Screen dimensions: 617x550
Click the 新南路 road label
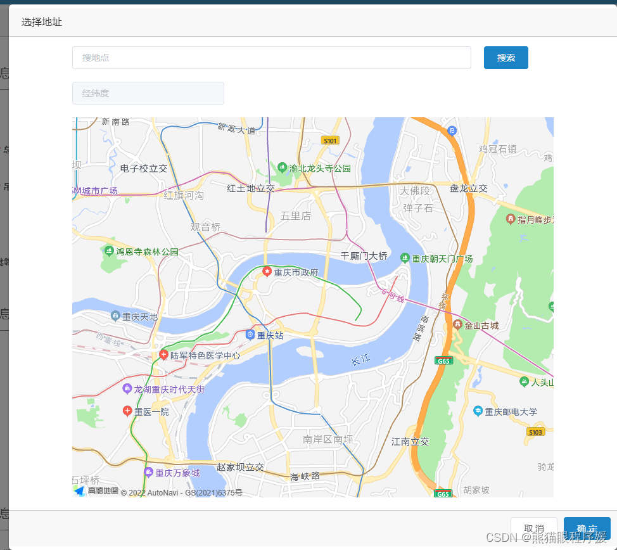click(116, 122)
